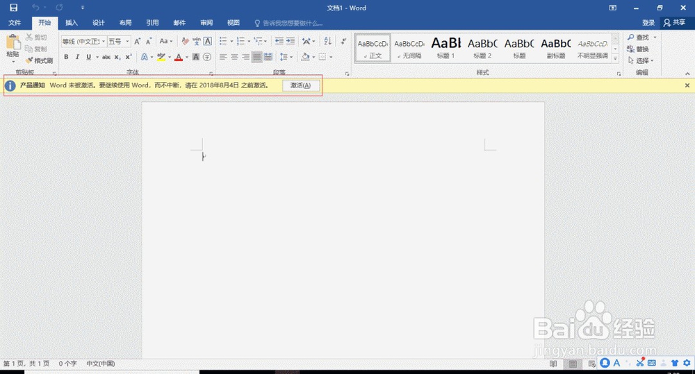Choose text highlight color (yellow)

coord(161,57)
